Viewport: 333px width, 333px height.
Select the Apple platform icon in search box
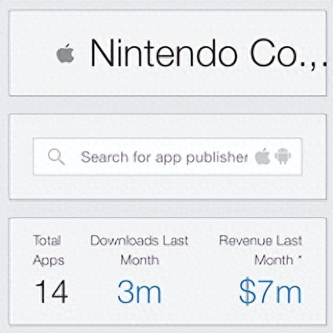[263, 157]
